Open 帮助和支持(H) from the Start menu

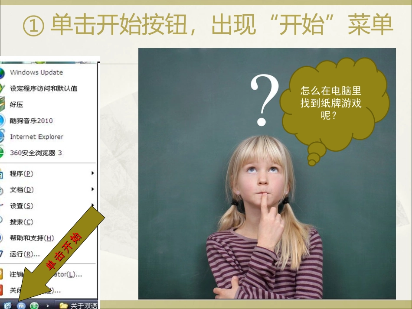coord(49,238)
